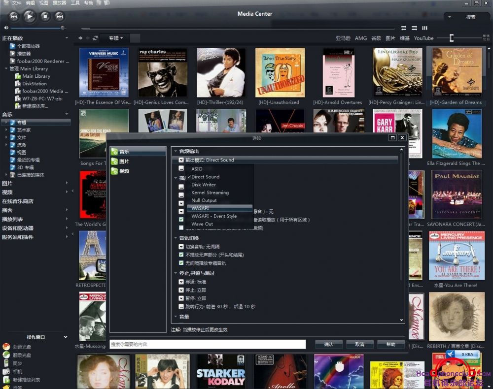Image resolution: width=493 pixels, height=389 pixels.
Task: Choose ASIO output mode
Action: [197, 169]
